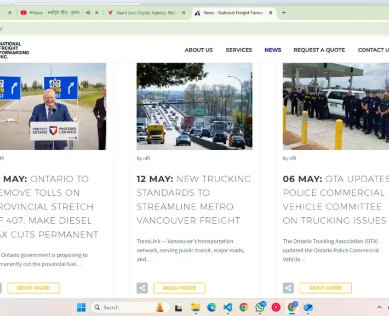This screenshot has width=389, height=316.
Task: Open WhatsApp with 19 notifications badge
Action: 260,307
